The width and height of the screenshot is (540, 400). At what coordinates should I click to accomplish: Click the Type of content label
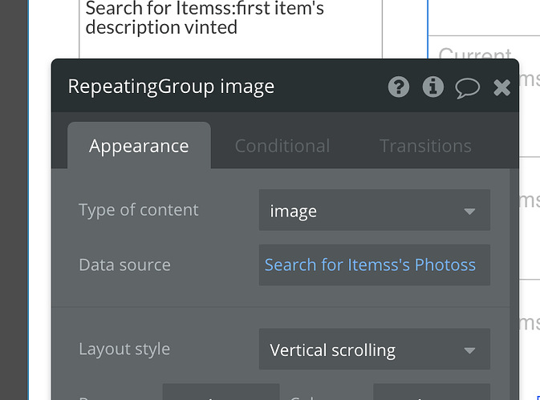(138, 210)
